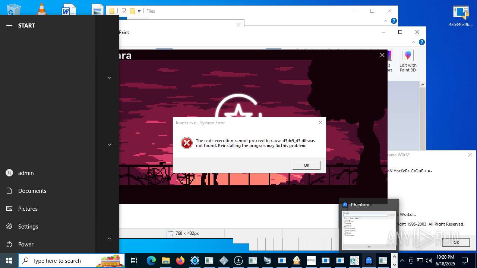Click the loader.exe - System Error title
The width and height of the screenshot is (477, 268).
[200, 123]
